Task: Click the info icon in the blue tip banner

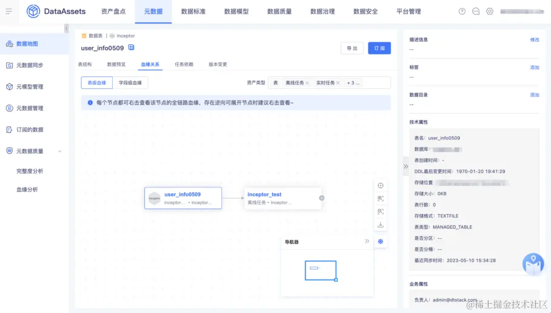Action: click(x=90, y=103)
